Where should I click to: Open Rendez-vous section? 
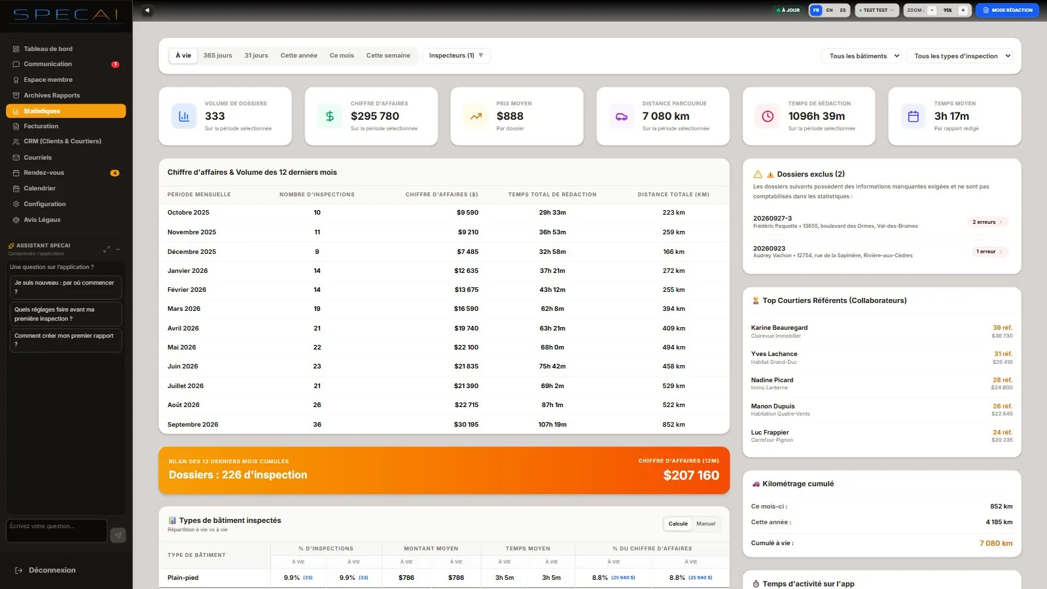[x=65, y=173]
